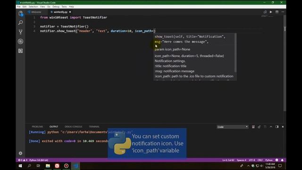
Task: Switch to the Problems panel tab
Action: pyautogui.click(x=37, y=127)
